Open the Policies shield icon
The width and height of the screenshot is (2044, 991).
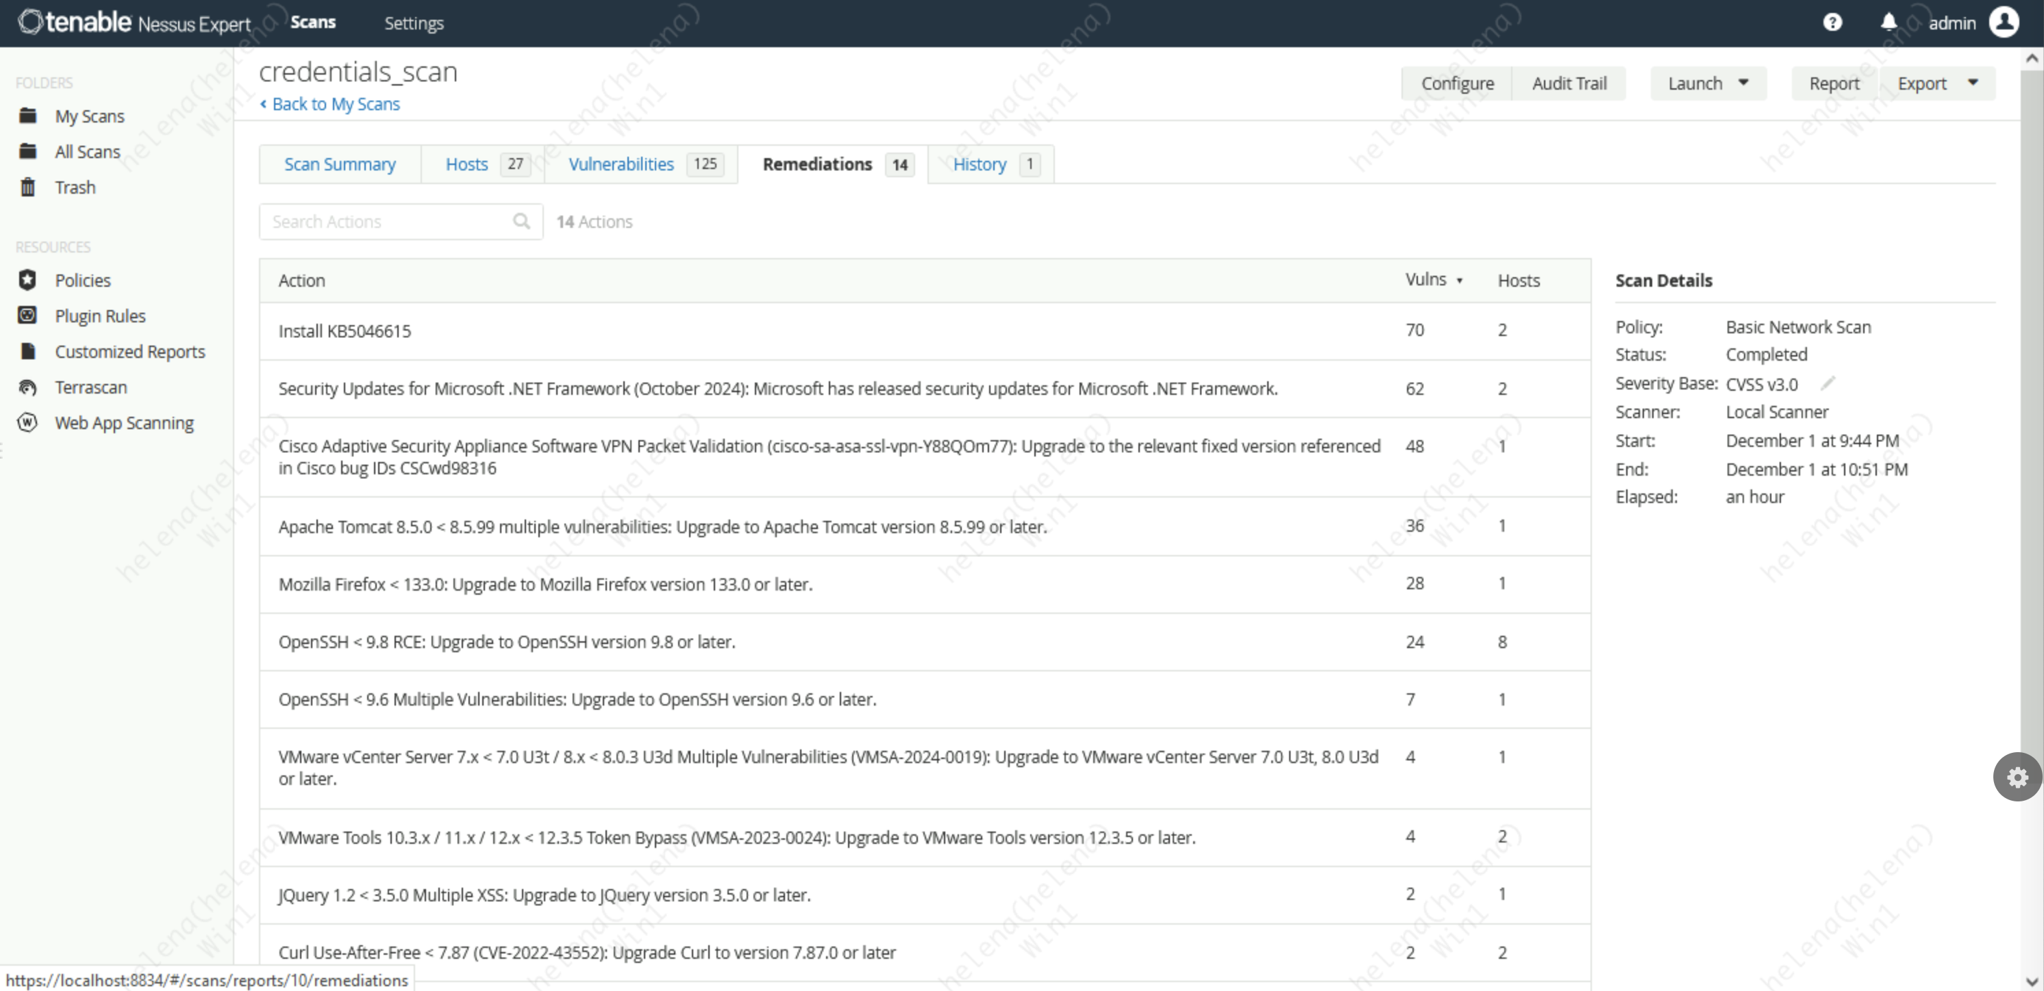click(x=28, y=280)
